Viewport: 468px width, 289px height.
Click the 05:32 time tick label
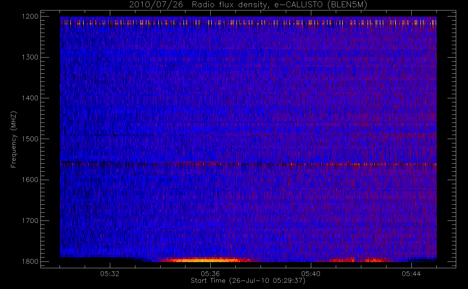110,274
